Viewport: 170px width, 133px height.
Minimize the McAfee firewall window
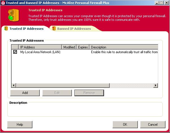(x=157, y=3)
